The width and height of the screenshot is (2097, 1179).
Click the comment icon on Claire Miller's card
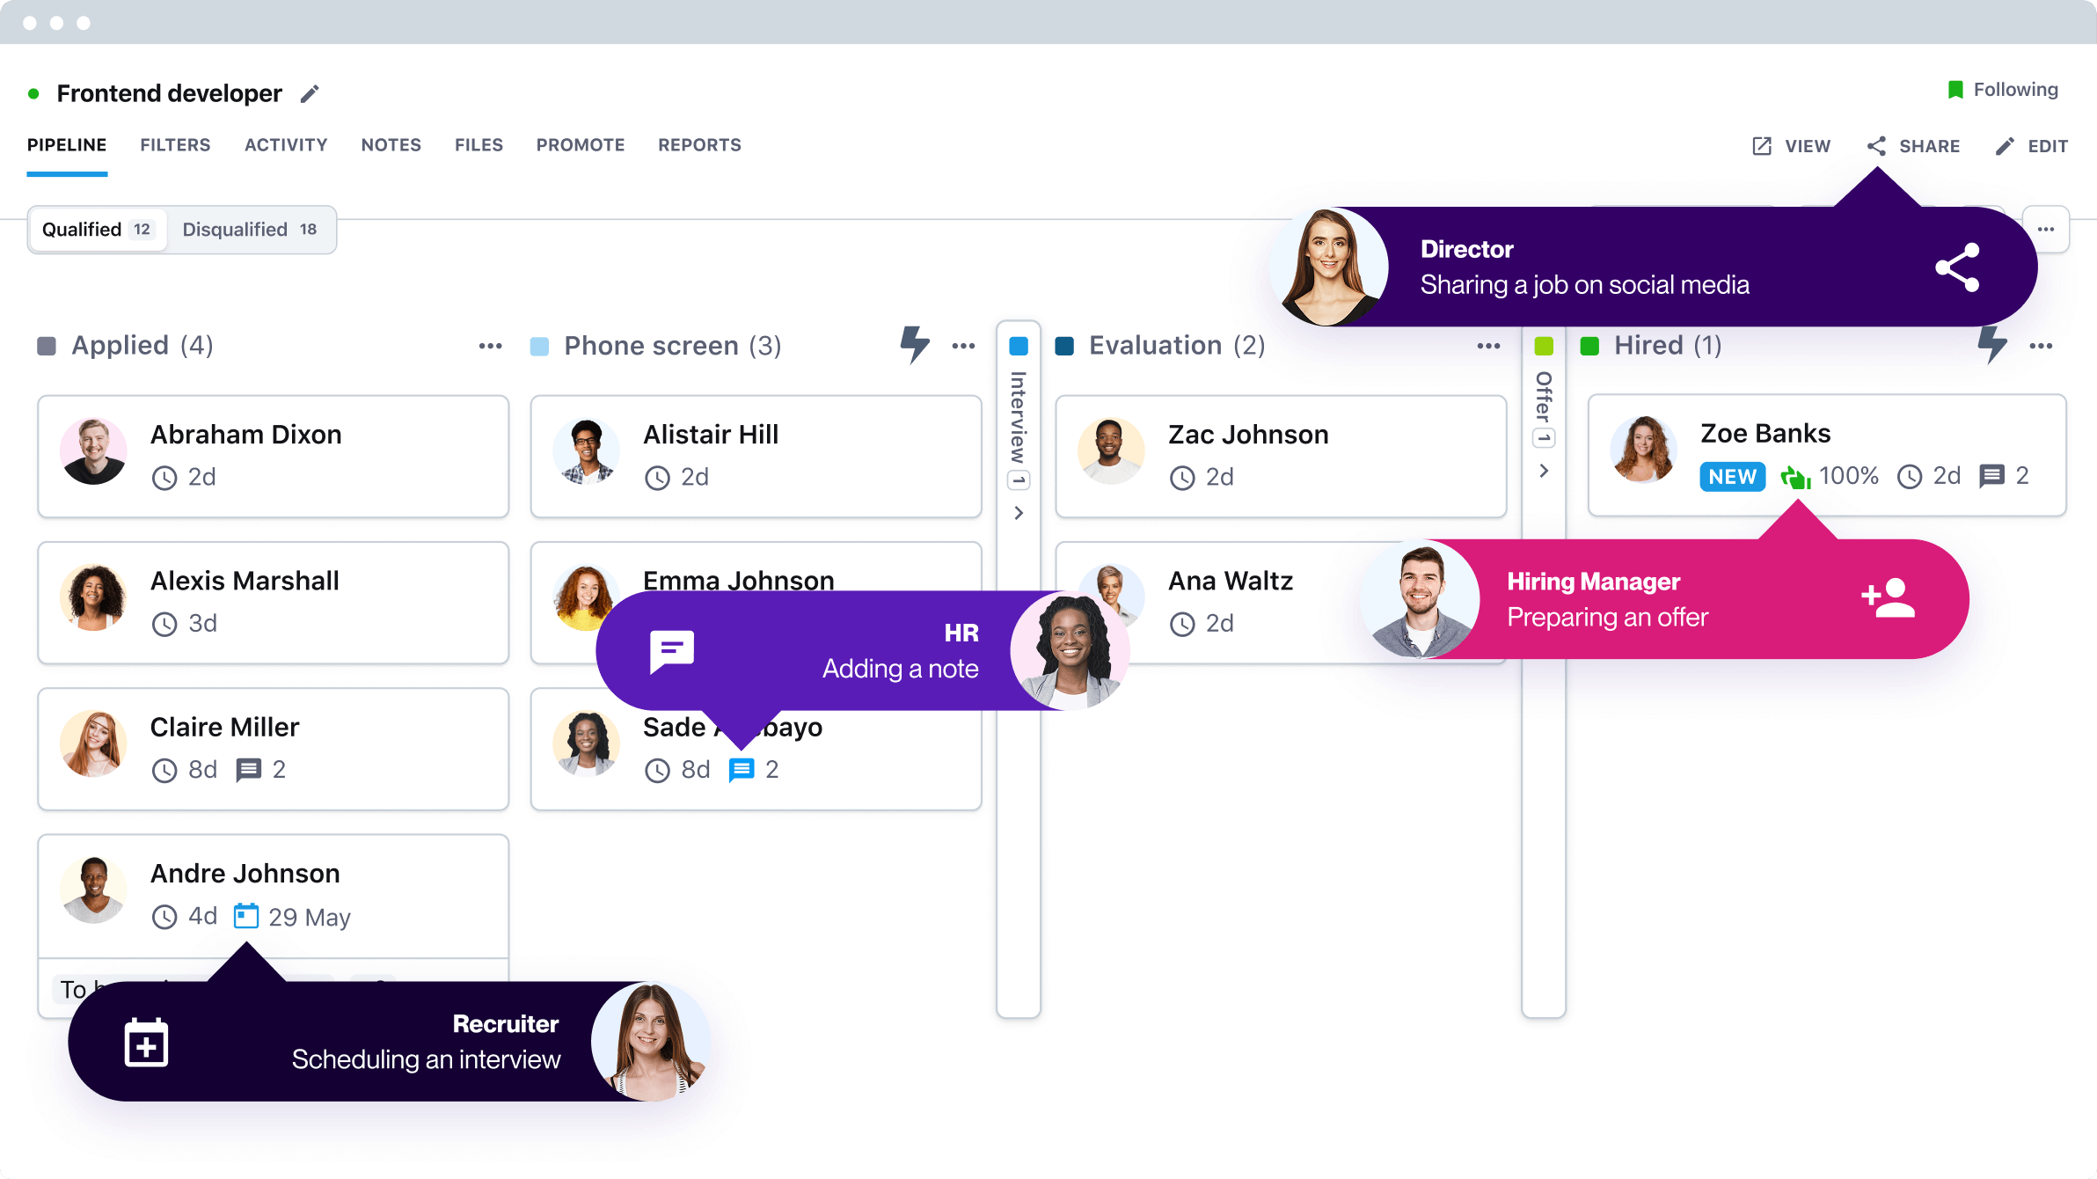tap(249, 770)
